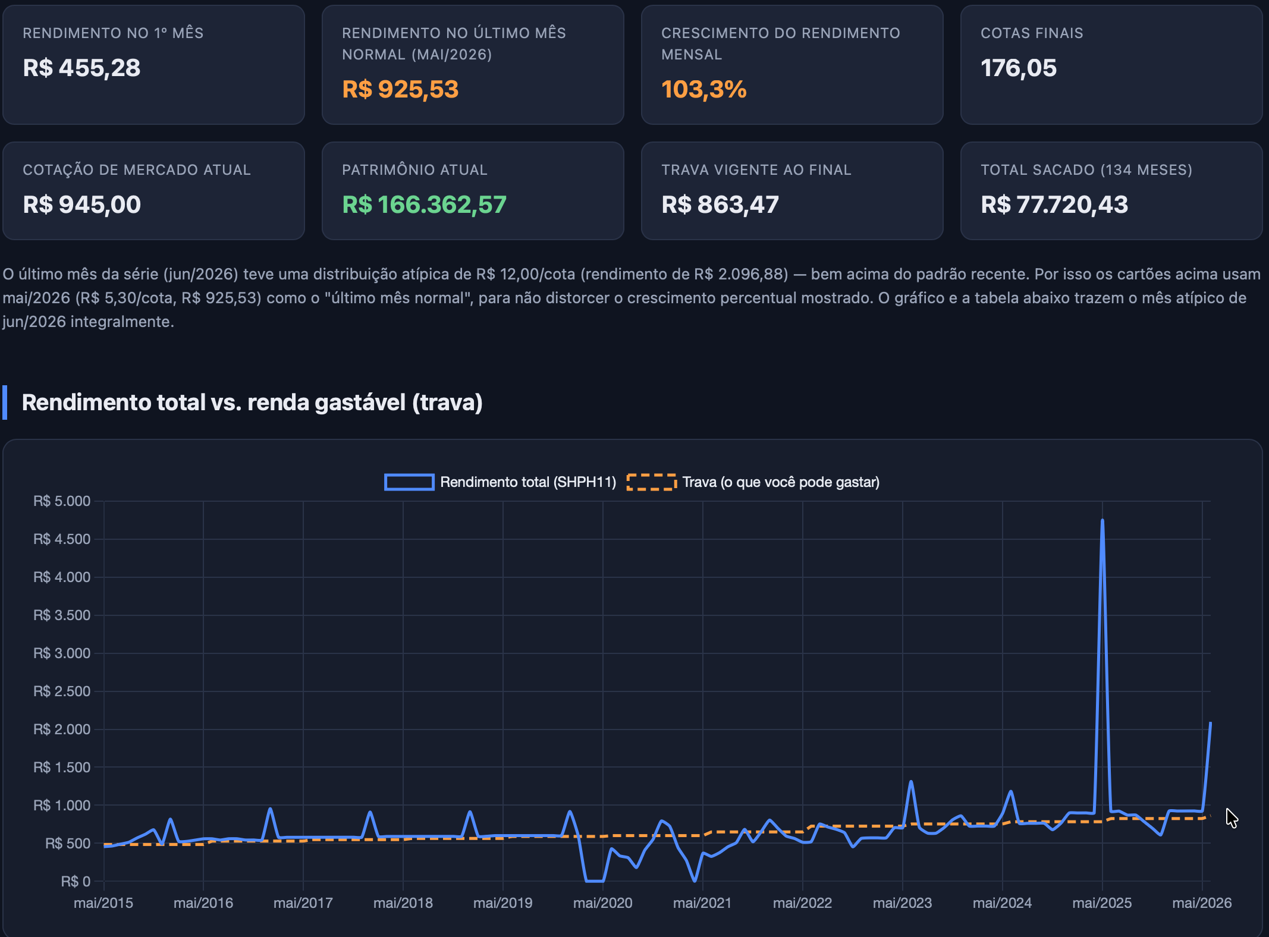This screenshot has height=937, width=1269.
Task: Click the mai/2020 x-axis label
Action: click(x=603, y=903)
